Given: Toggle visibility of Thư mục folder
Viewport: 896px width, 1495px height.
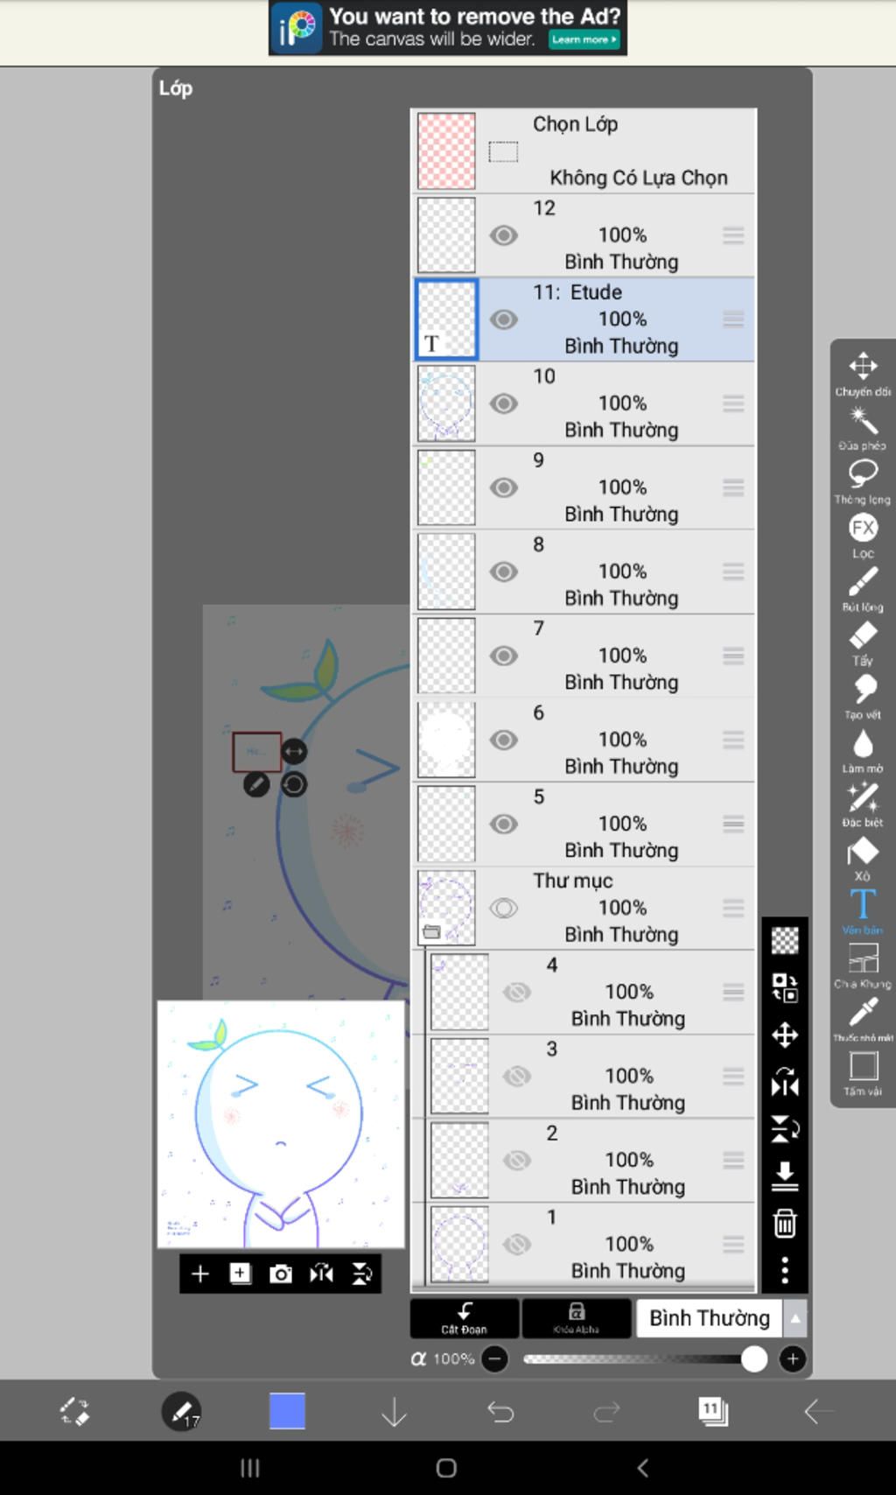Looking at the screenshot, I should (x=503, y=908).
